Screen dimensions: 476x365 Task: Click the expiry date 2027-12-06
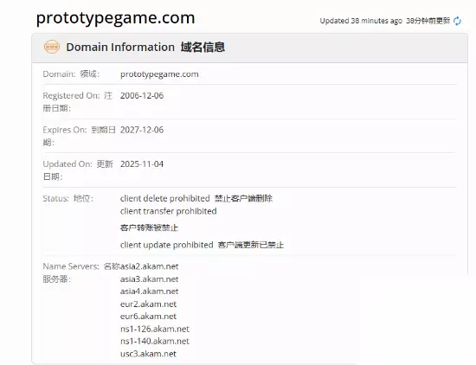142,130
